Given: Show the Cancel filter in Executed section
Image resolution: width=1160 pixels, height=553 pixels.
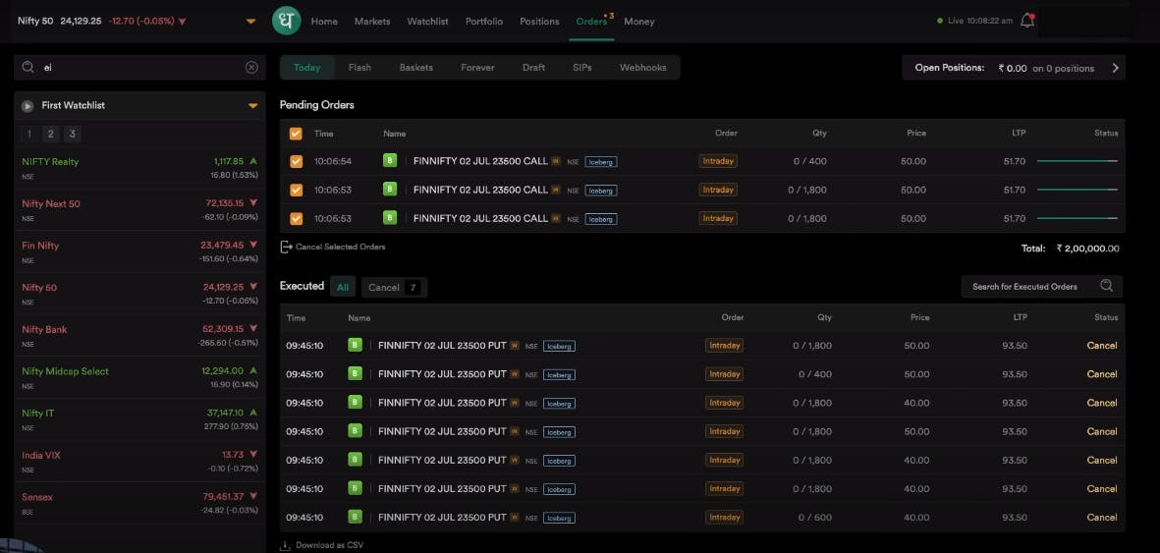Looking at the screenshot, I should [x=393, y=288].
